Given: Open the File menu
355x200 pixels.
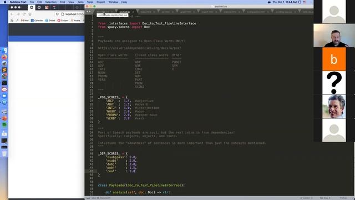Looking at the screenshot, I should (x=32, y=2).
